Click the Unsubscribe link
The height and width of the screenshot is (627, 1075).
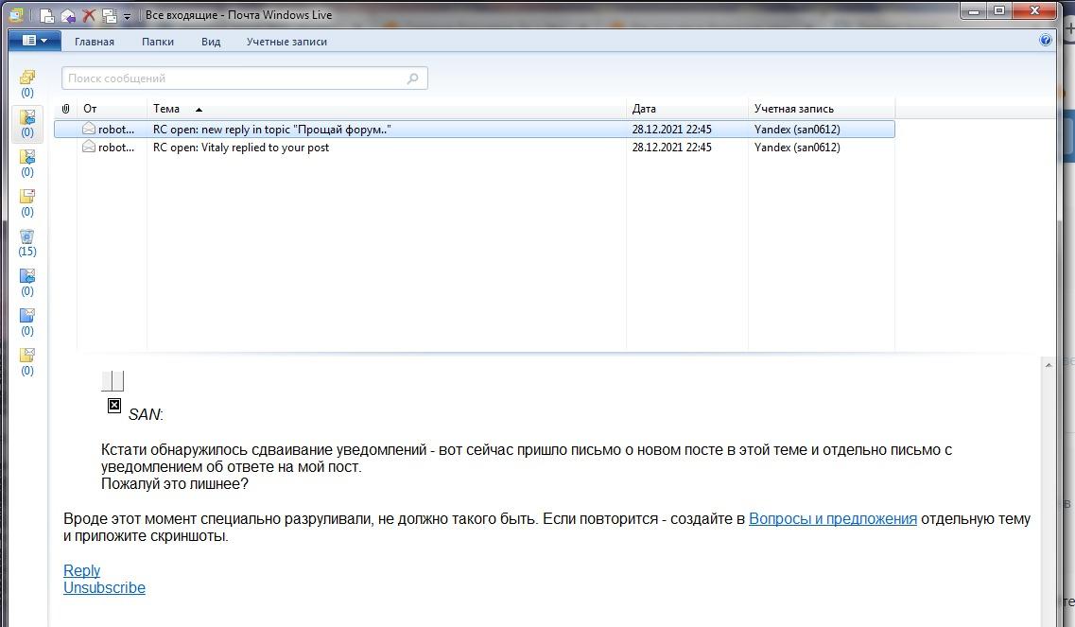[x=104, y=587]
